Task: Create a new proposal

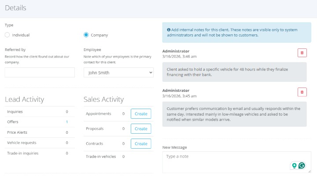Action: point(141,129)
